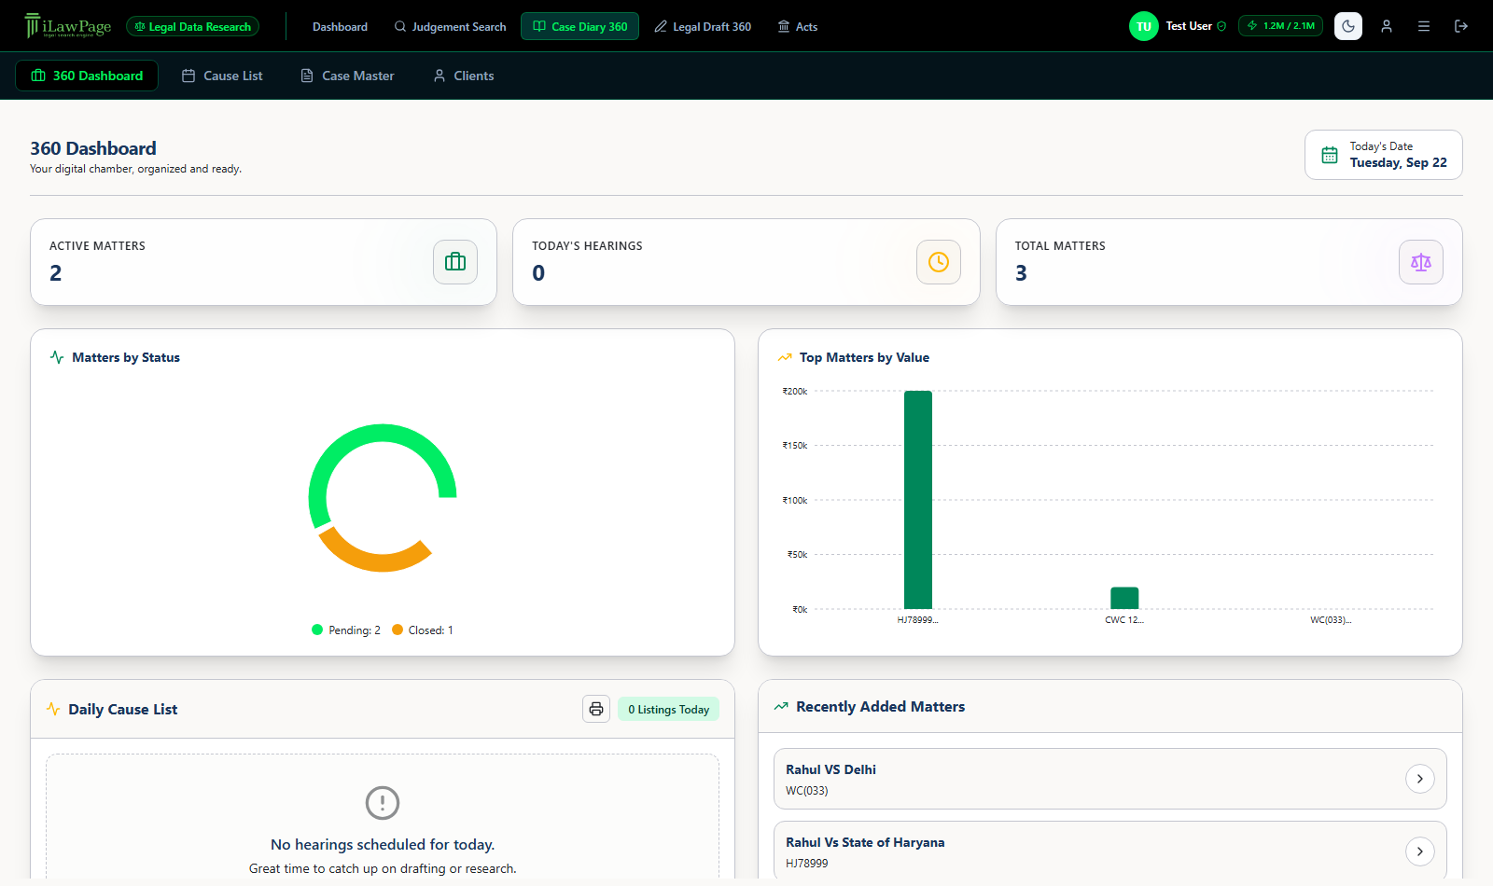Open the user profile icon

(x=1387, y=26)
